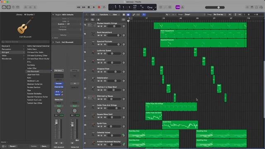Click the red Record button
The image size is (265, 149).
(99, 7)
